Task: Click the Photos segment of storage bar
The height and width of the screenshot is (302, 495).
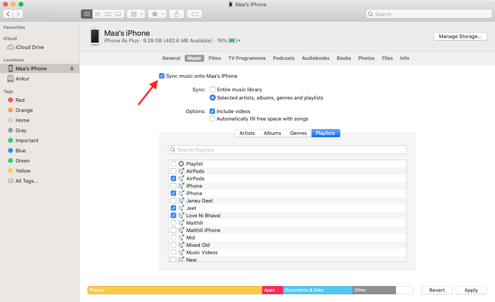Action: (x=175, y=290)
